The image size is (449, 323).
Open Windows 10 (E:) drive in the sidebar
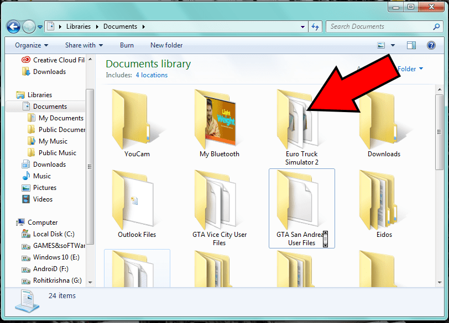point(51,257)
